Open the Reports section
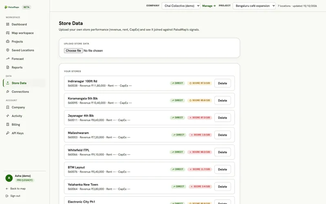 [24, 67]
